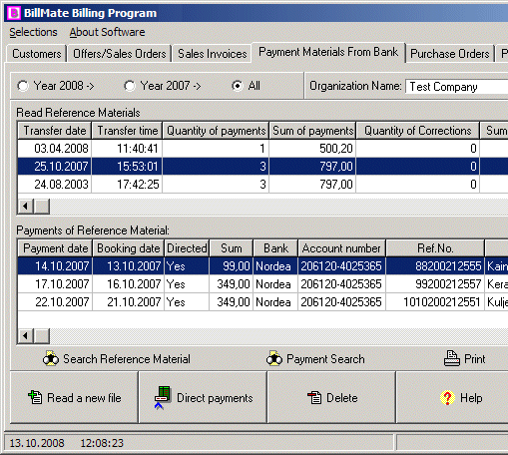
Task: Click the Organization Name field with Test Company
Action: [457, 87]
